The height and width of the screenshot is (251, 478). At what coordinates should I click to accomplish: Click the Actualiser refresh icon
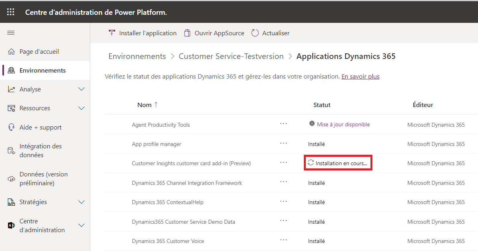pyautogui.click(x=255, y=33)
